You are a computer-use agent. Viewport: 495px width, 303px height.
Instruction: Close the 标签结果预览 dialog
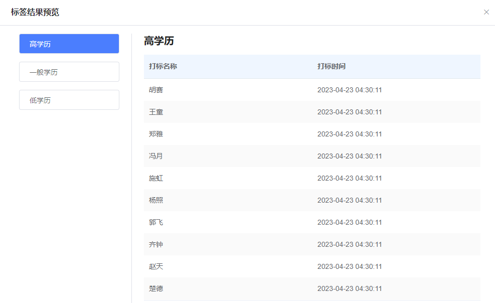click(486, 12)
